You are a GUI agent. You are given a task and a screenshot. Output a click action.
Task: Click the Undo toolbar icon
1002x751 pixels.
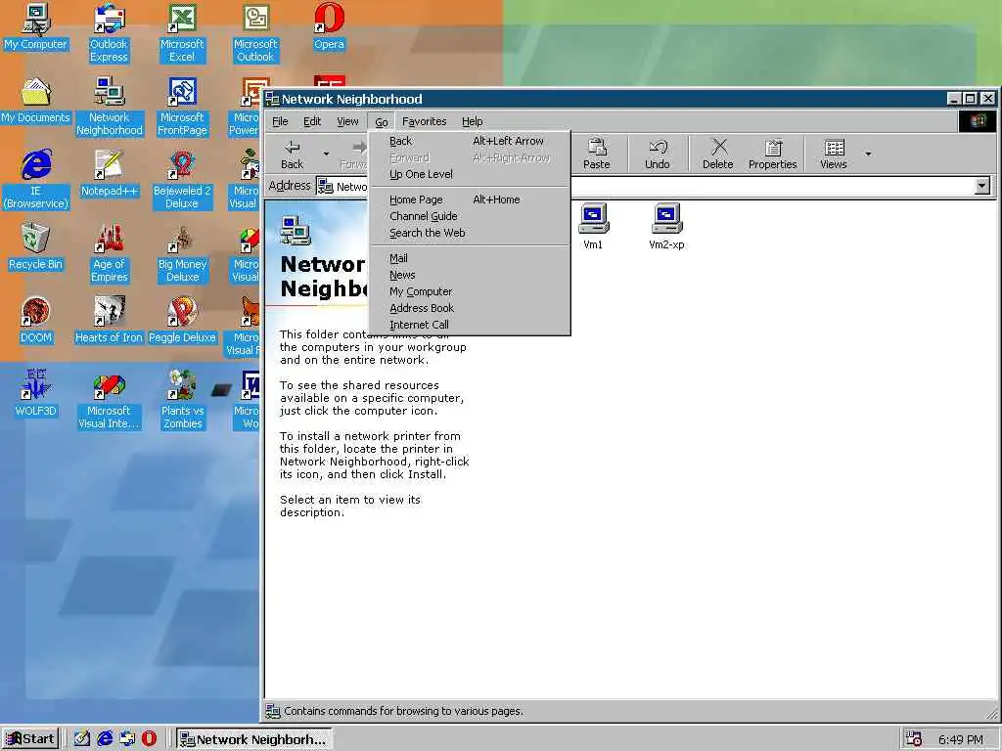pyautogui.click(x=657, y=154)
